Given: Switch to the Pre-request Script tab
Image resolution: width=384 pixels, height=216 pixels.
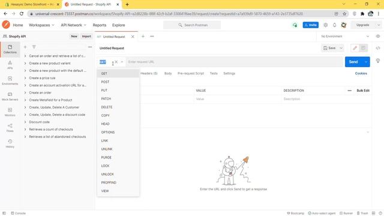Looking at the screenshot, I should point(191,73).
